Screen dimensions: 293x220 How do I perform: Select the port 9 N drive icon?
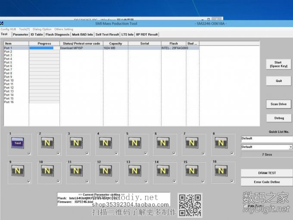point(18,171)
